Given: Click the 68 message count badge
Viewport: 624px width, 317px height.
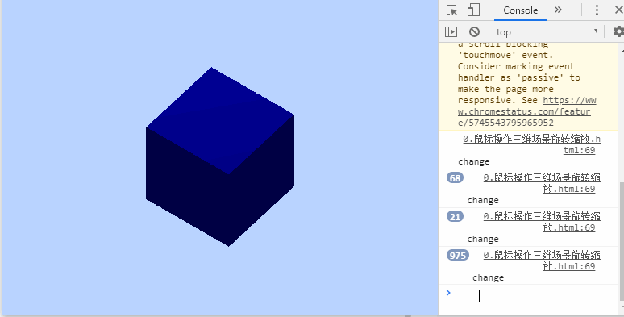Looking at the screenshot, I should pyautogui.click(x=455, y=177).
